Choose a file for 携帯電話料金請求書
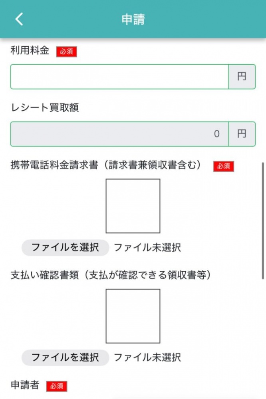This screenshot has width=266, height=399. [65, 248]
